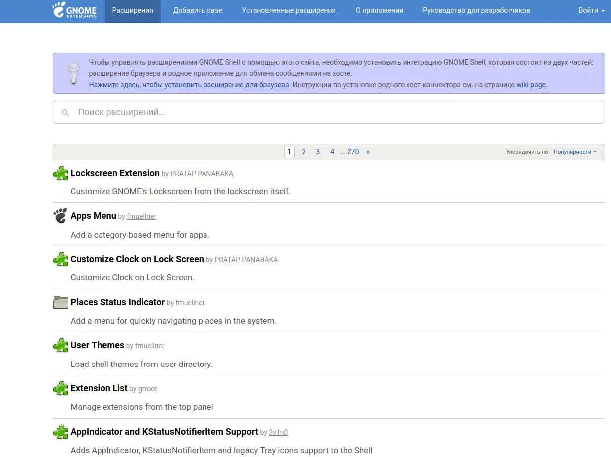This screenshot has width=611, height=457.
Task: Click author fmuellner on Places Status Indicator
Action: click(x=190, y=303)
